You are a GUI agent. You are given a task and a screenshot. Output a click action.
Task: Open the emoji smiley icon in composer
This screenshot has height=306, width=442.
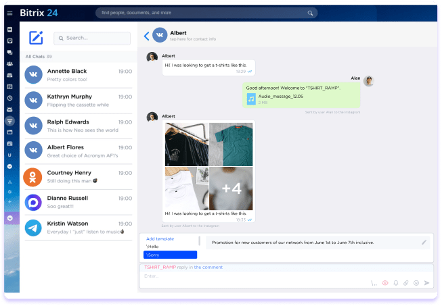pos(416,283)
